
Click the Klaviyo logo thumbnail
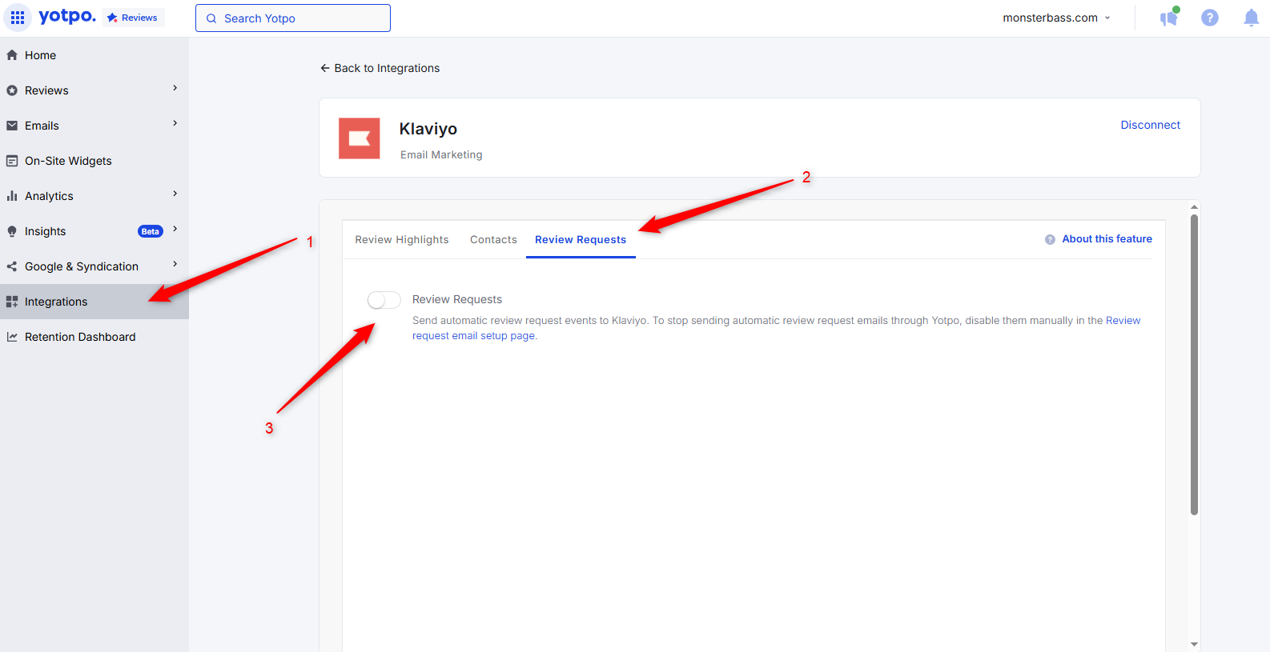(x=360, y=138)
